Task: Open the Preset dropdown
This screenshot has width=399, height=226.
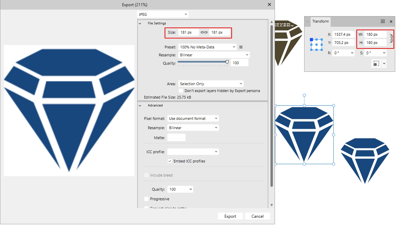Action: coord(207,47)
